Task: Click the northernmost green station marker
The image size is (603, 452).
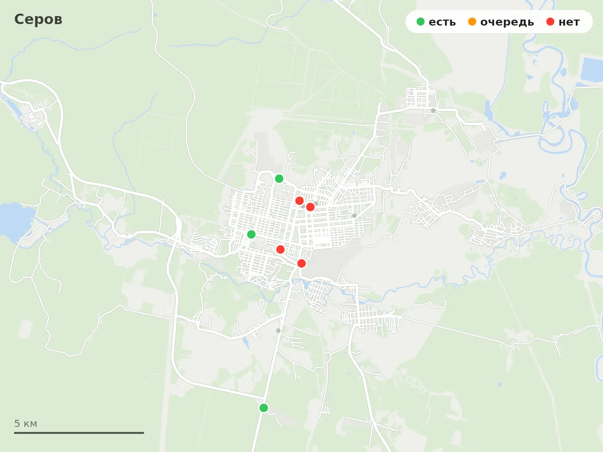Action: [279, 179]
